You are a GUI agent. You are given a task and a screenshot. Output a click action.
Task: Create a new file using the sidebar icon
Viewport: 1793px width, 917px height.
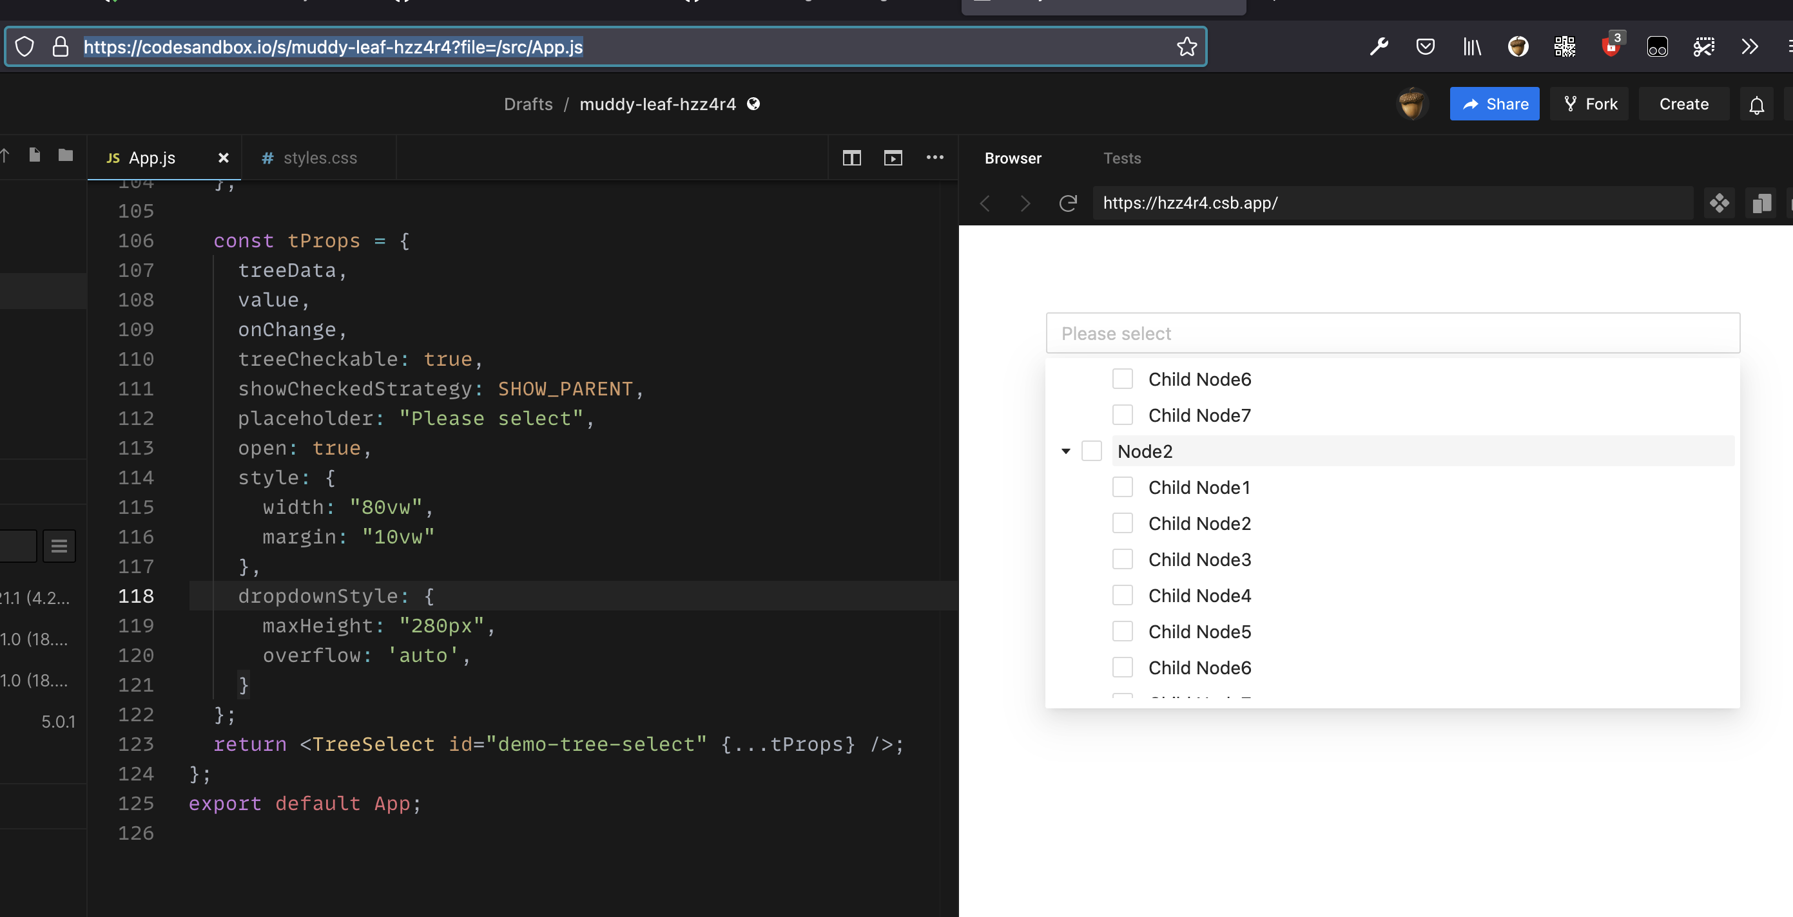click(x=34, y=155)
